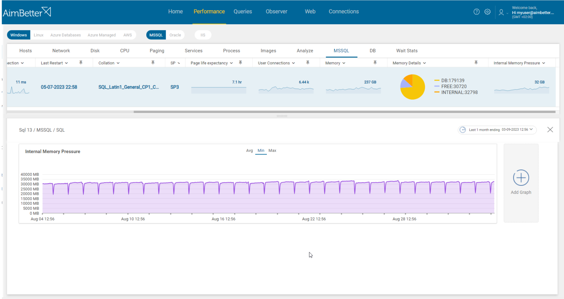This screenshot has width=564, height=299.
Task: Select the AWS platform toggle
Action: coord(128,35)
